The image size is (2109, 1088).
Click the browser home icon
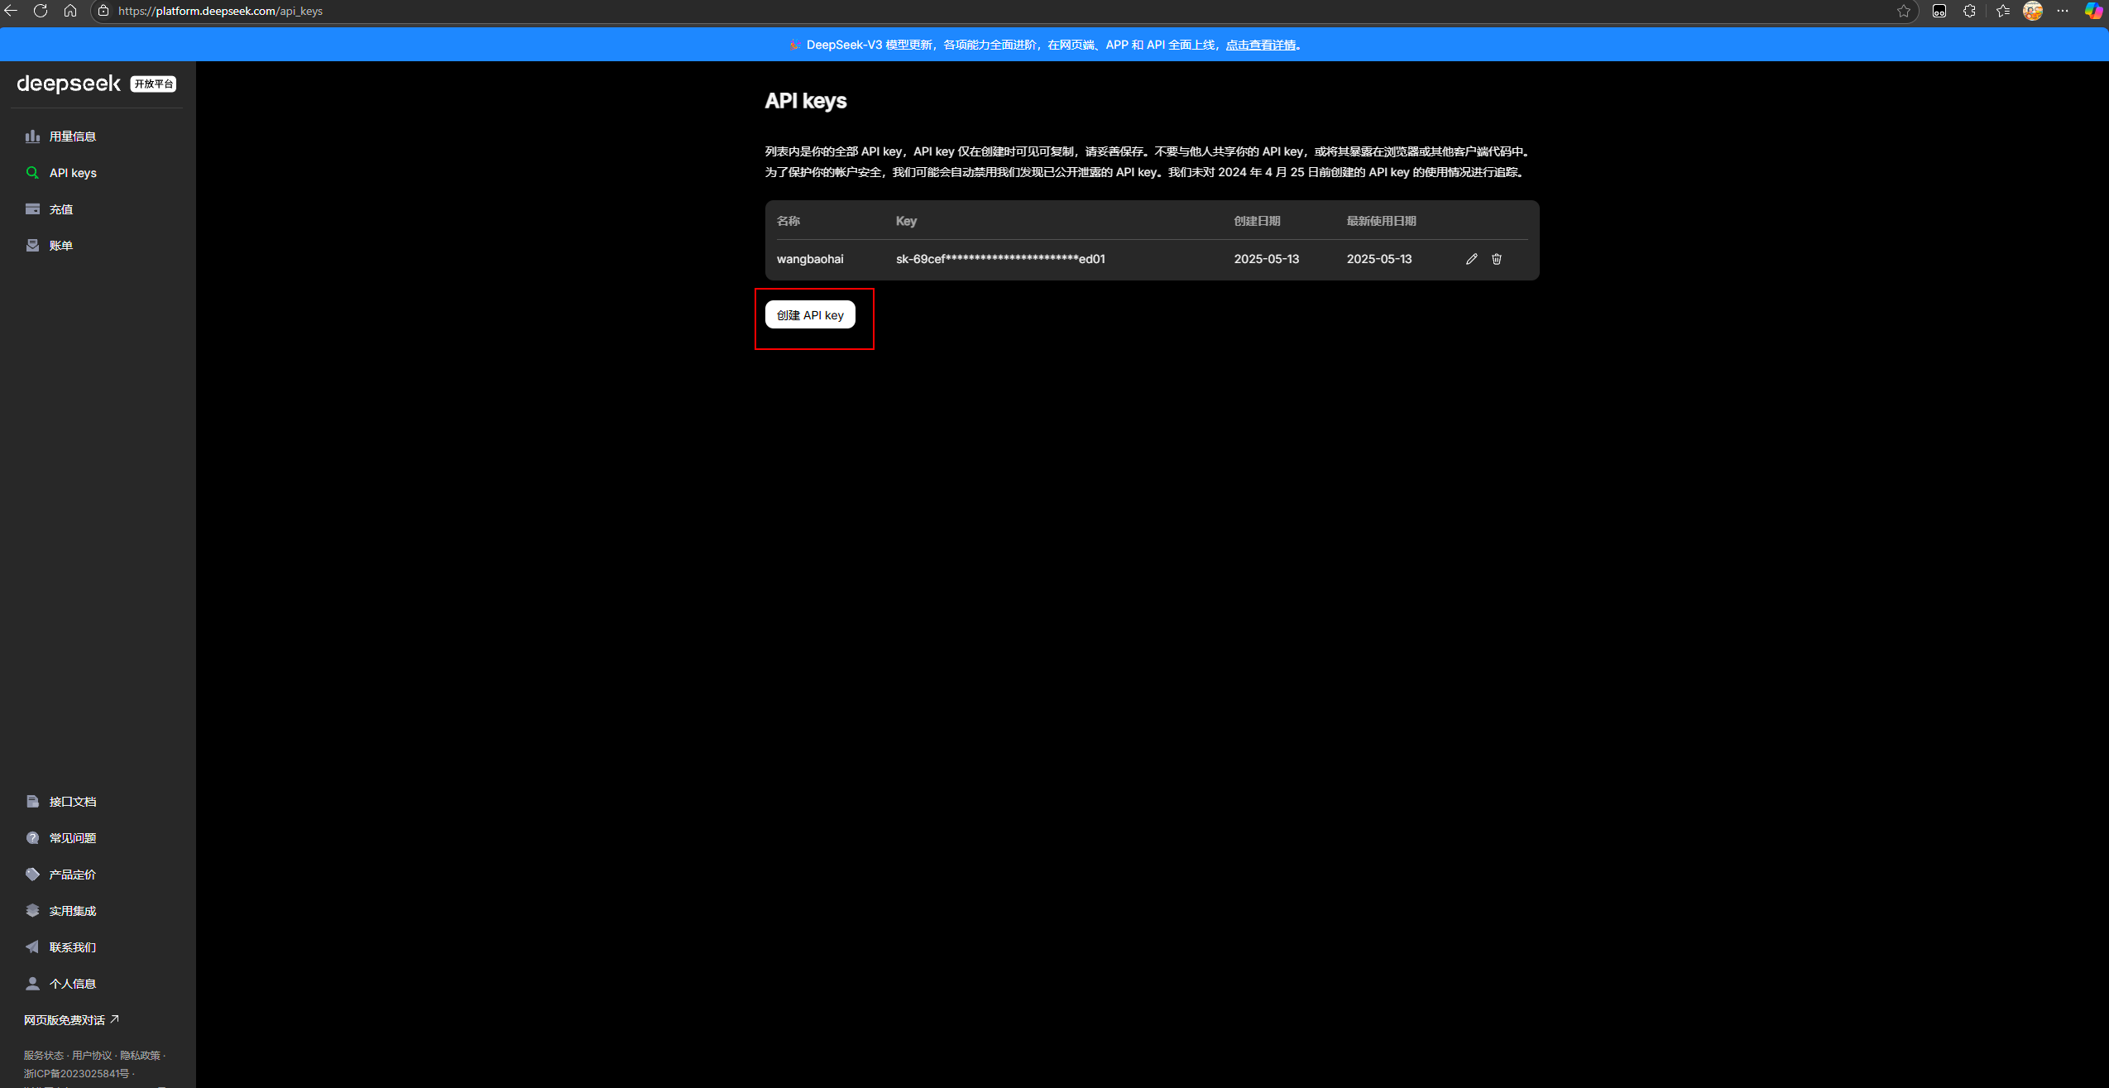70,11
